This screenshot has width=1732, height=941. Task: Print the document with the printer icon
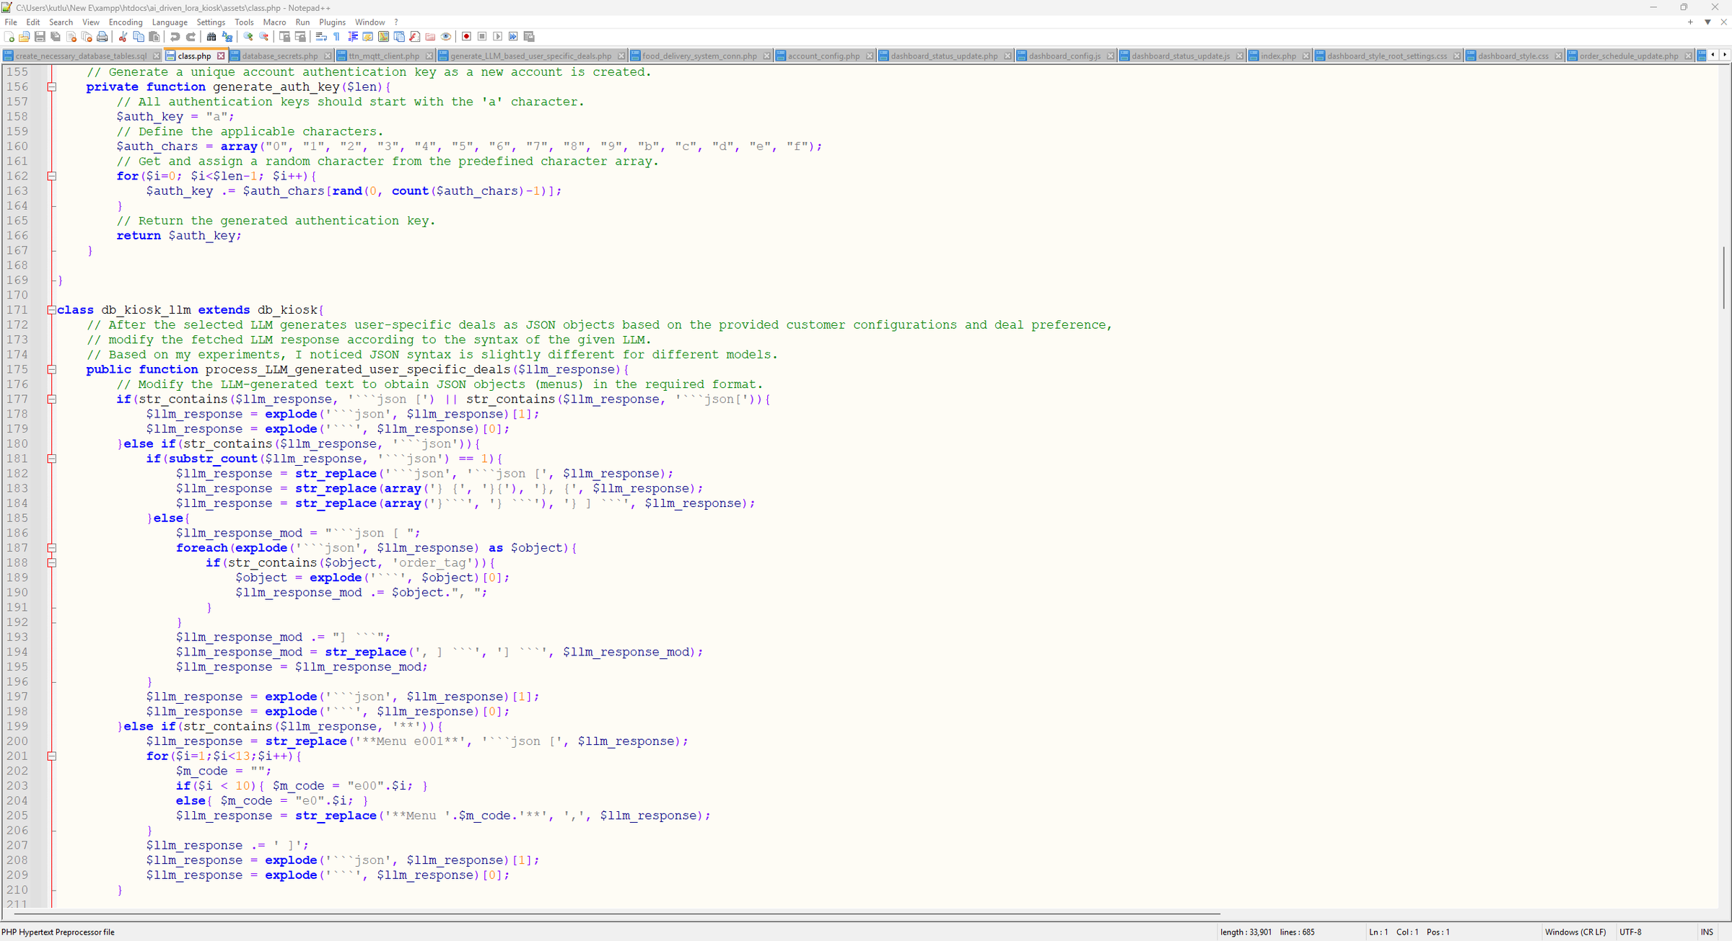pyautogui.click(x=102, y=37)
